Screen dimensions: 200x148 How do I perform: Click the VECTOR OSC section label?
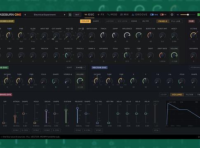pyautogui.click(x=99, y=67)
